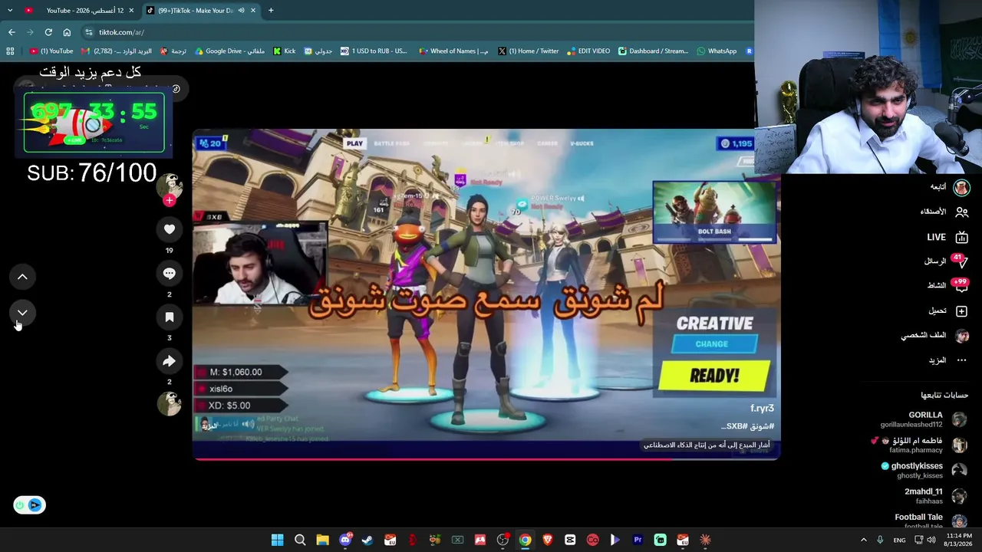
Task: Open the 1 USD to RUB bookmark
Action: (374, 51)
